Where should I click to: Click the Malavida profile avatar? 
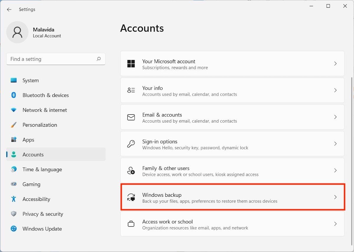click(x=17, y=32)
